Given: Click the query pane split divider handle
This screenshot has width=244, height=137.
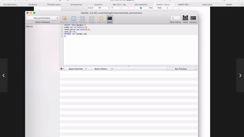Looking at the screenshot, I should [x=129, y=66].
